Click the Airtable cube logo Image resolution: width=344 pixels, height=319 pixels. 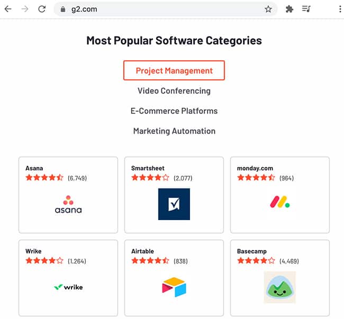[x=174, y=287]
